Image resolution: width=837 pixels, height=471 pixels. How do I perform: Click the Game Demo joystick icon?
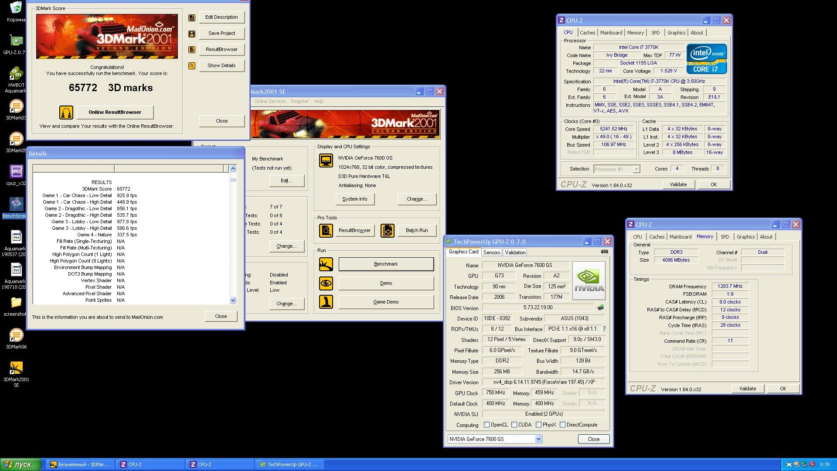(x=326, y=302)
